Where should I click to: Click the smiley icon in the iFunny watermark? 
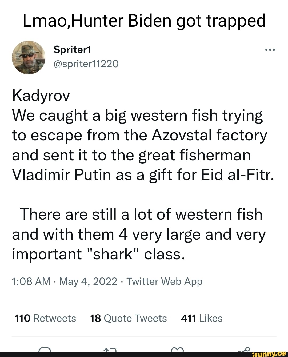(x=283, y=354)
